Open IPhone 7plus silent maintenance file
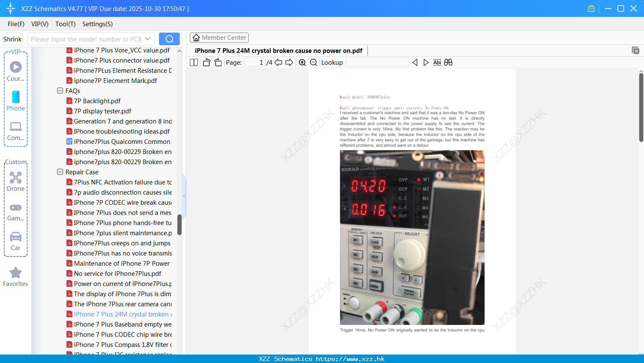This screenshot has width=644, height=363. coord(119,233)
